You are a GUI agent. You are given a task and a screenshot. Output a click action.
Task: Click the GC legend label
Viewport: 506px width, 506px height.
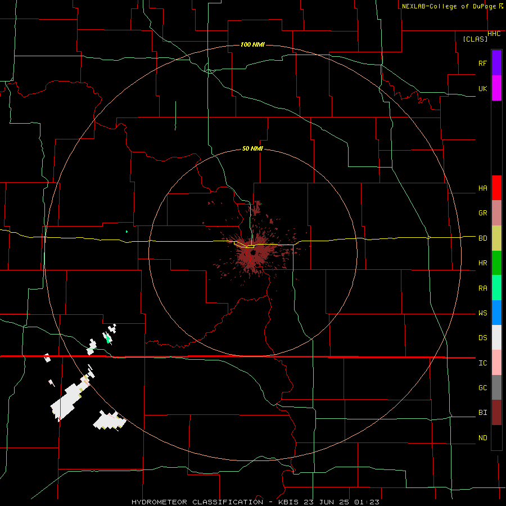pos(482,387)
